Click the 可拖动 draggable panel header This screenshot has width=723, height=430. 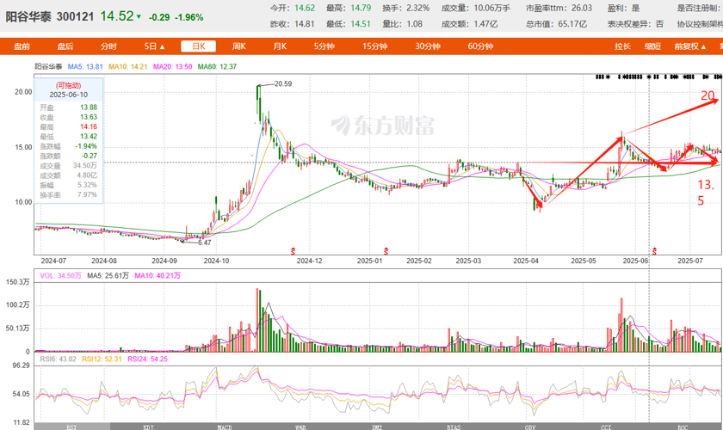pyautogui.click(x=68, y=85)
